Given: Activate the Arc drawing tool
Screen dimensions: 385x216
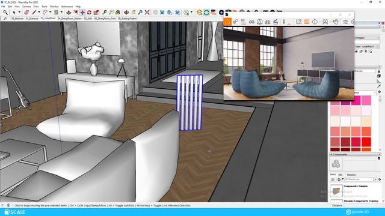Looking at the screenshot, I should (45, 12).
